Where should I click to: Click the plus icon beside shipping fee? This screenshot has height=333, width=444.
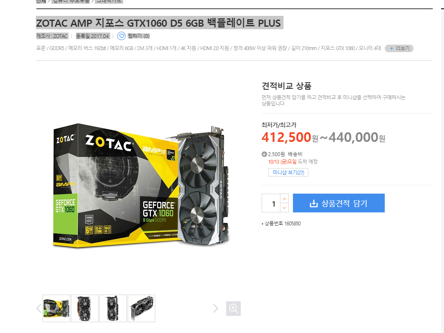click(x=264, y=154)
